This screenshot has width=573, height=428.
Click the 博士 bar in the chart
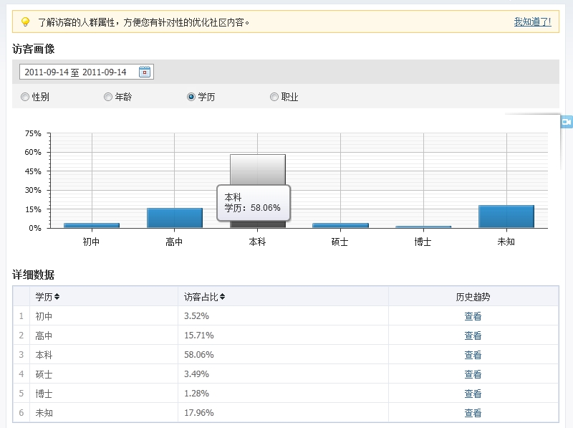423,227
